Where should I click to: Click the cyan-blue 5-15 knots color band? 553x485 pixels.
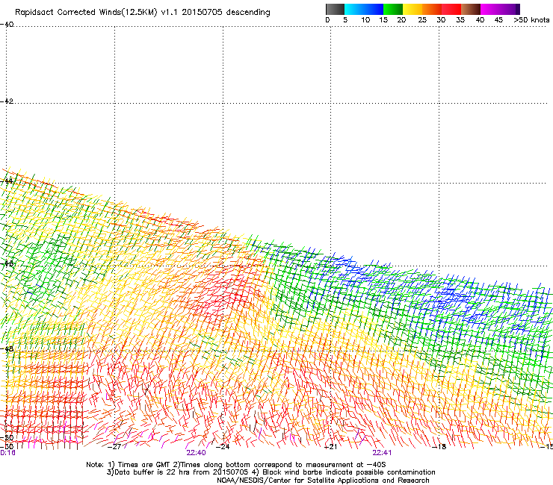pos(364,9)
